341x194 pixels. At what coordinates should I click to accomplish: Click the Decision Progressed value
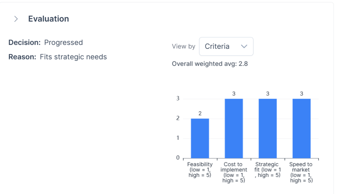point(64,43)
